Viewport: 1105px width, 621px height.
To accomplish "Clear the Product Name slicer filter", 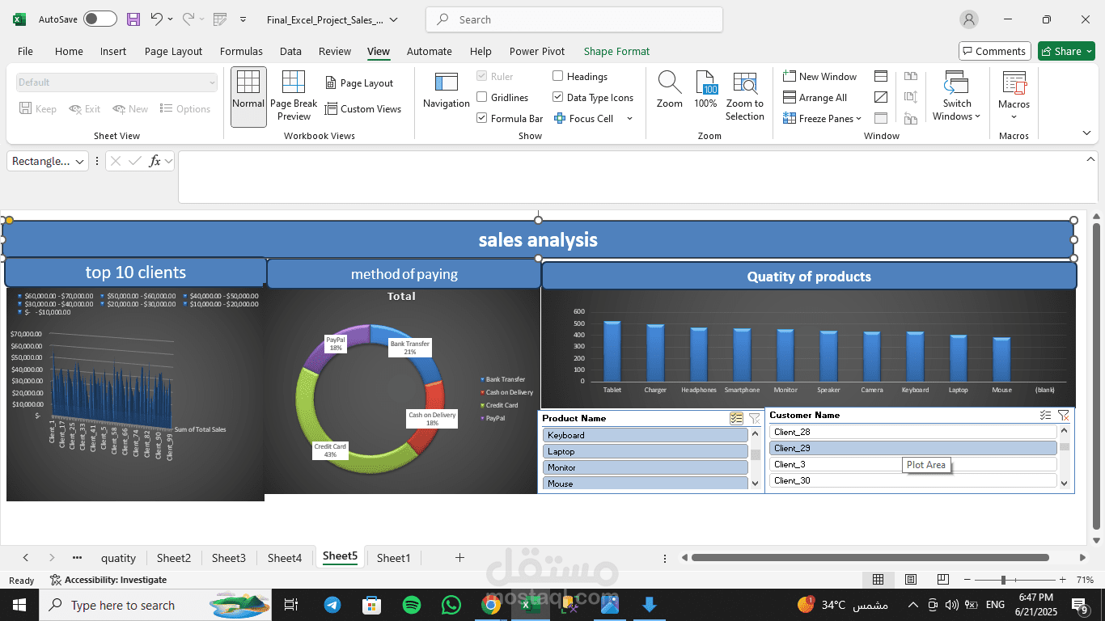I will 755,418.
